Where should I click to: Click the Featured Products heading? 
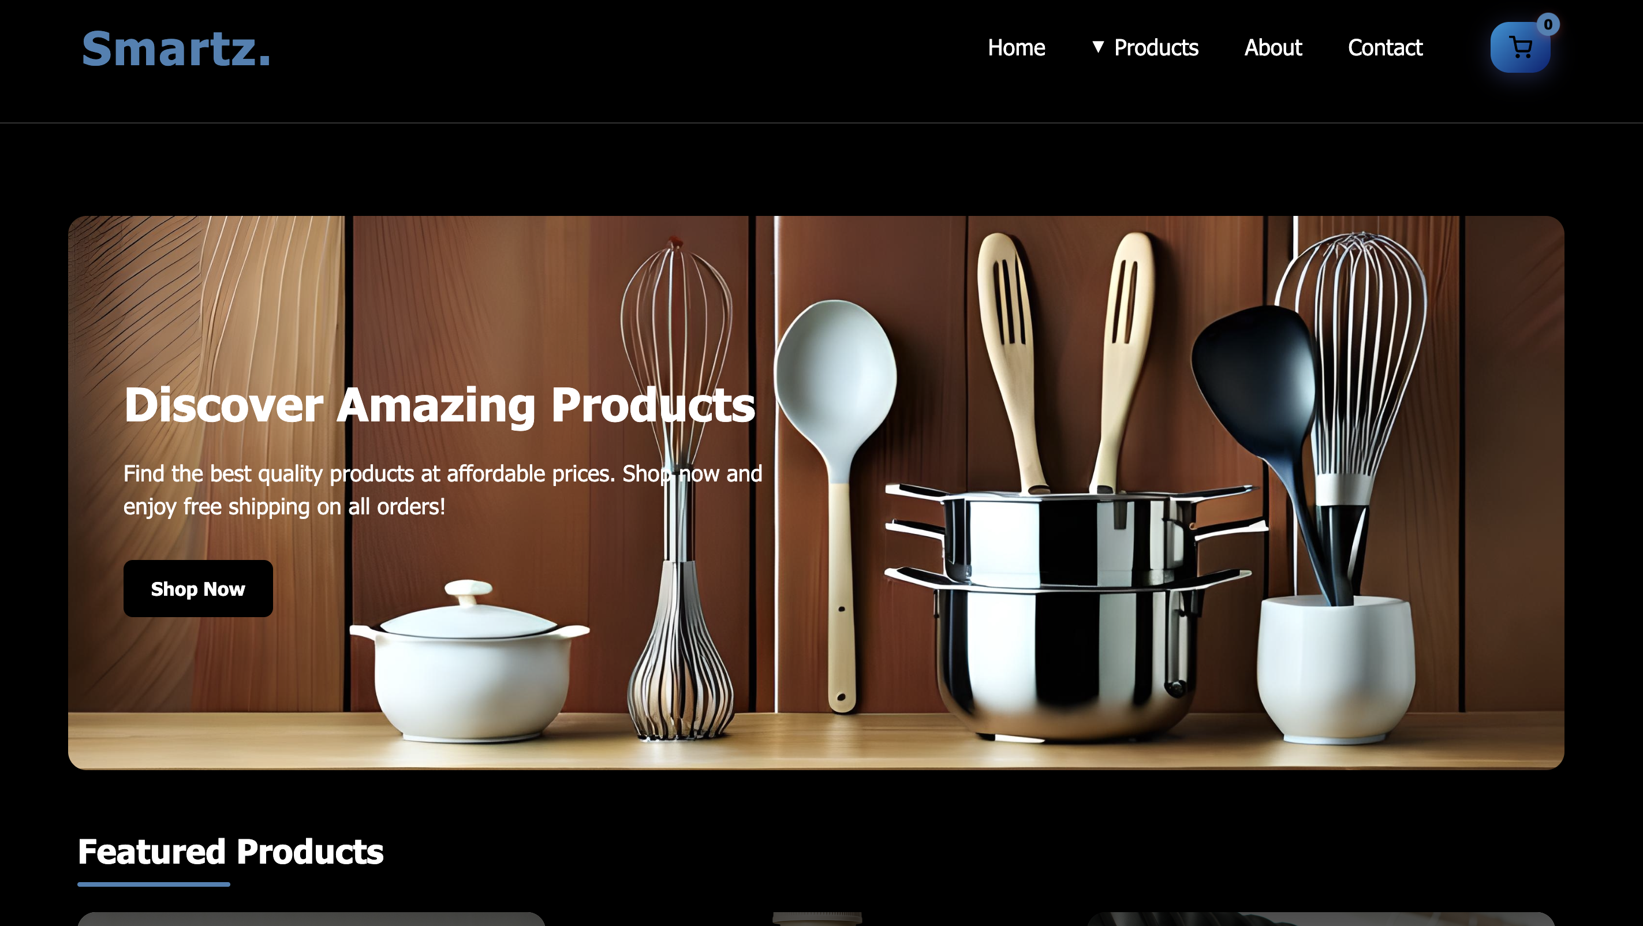pyautogui.click(x=230, y=851)
